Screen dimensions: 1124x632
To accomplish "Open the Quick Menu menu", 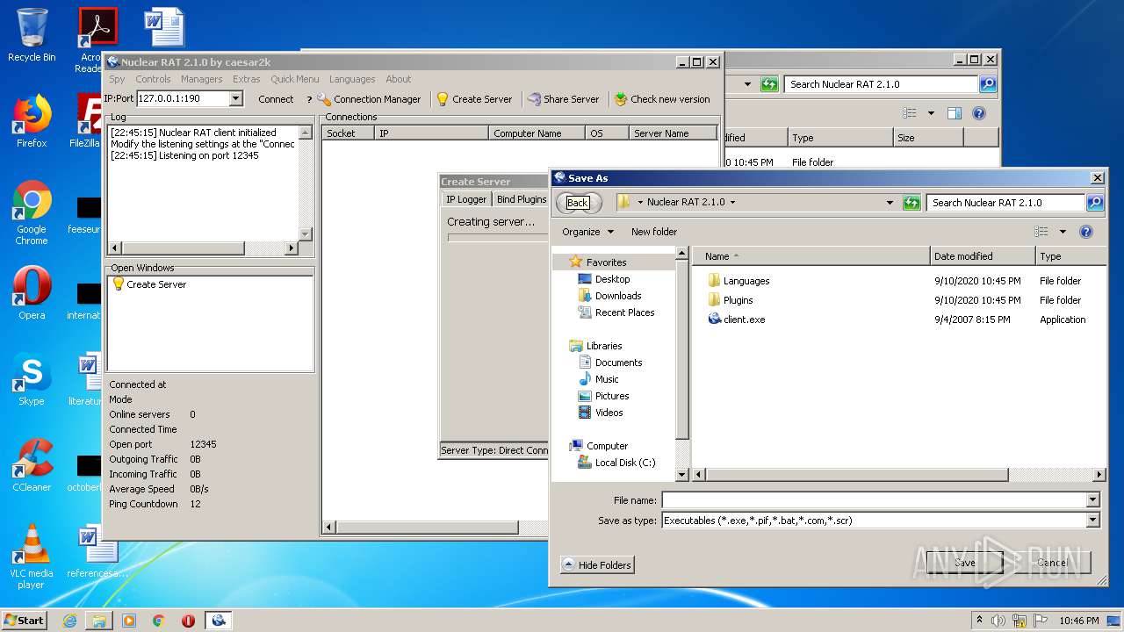I will [x=294, y=79].
